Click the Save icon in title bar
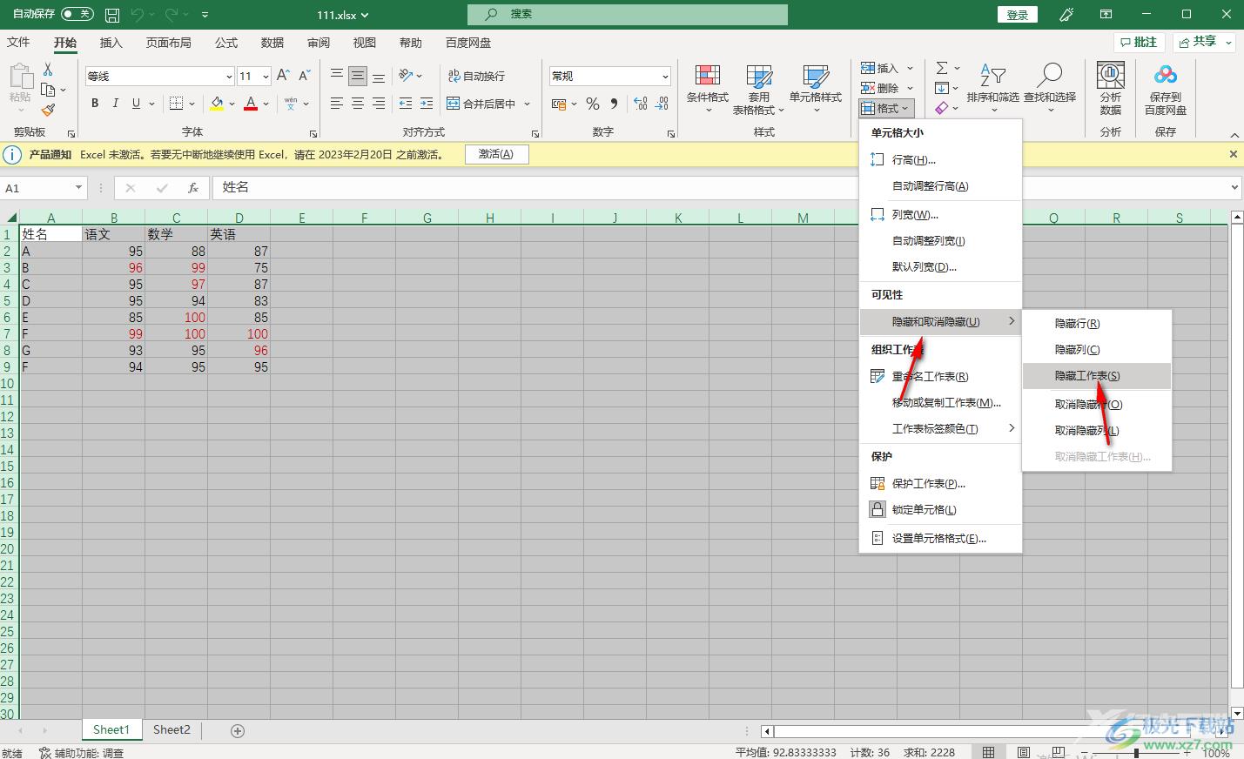 click(112, 15)
